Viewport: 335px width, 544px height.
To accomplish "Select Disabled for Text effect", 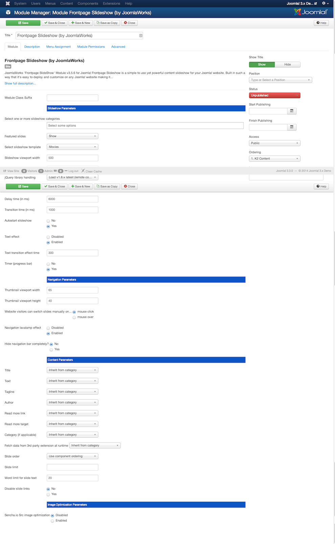I will tap(48, 237).
